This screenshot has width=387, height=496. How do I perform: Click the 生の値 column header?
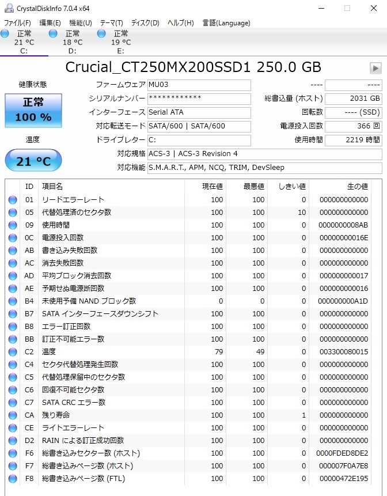(x=340, y=186)
